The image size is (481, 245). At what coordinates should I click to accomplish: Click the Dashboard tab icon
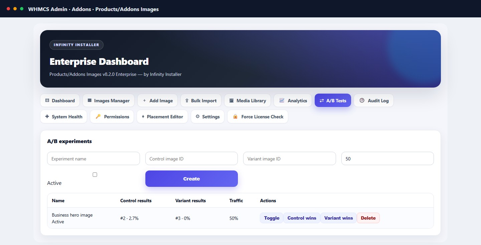47,100
